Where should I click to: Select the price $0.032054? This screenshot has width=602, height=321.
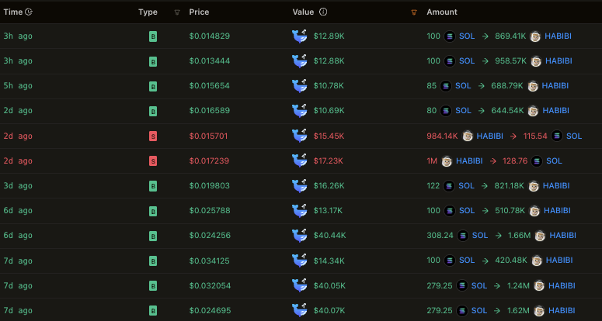(x=210, y=286)
